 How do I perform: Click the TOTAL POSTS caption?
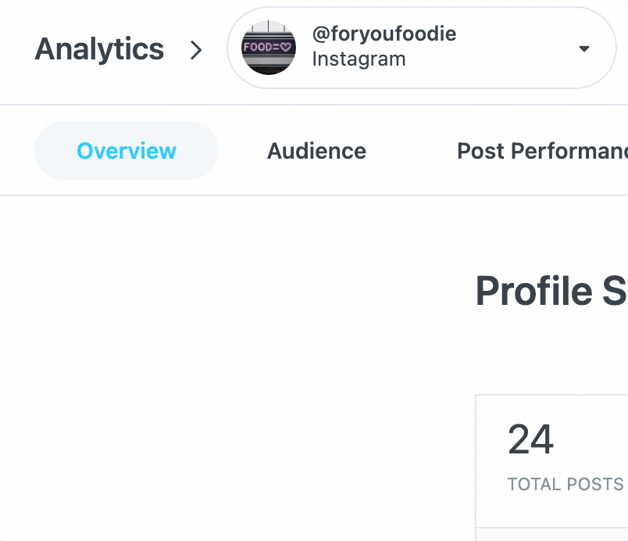pyautogui.click(x=565, y=484)
